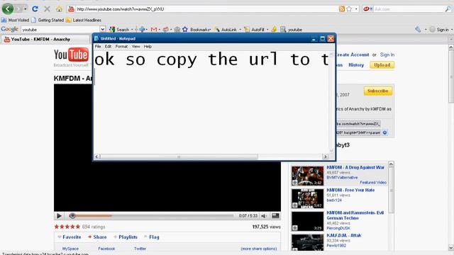Rate the video with the five stars
Screen dimensions: 454x255
67,227
